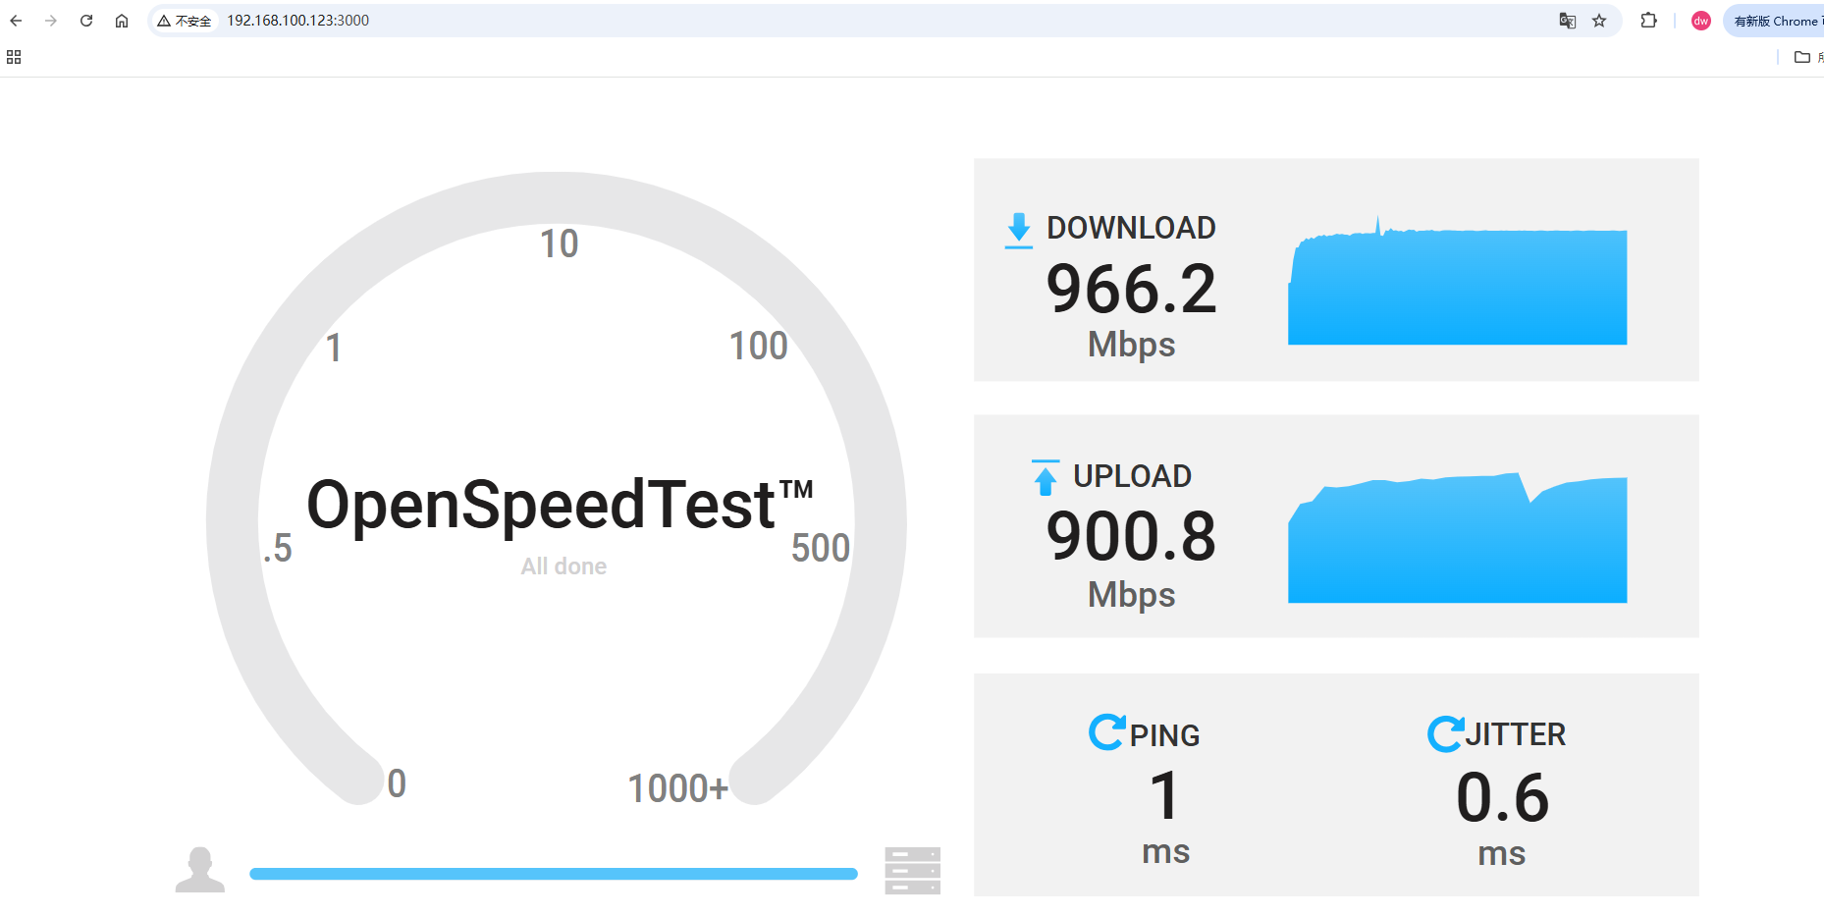Click the browser forward arrow
Viewport: 1824px width, 916px height.
51,21
